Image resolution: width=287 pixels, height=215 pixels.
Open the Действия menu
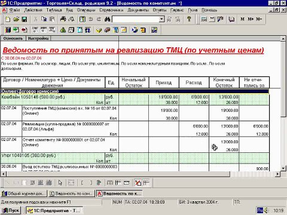(33, 10)
